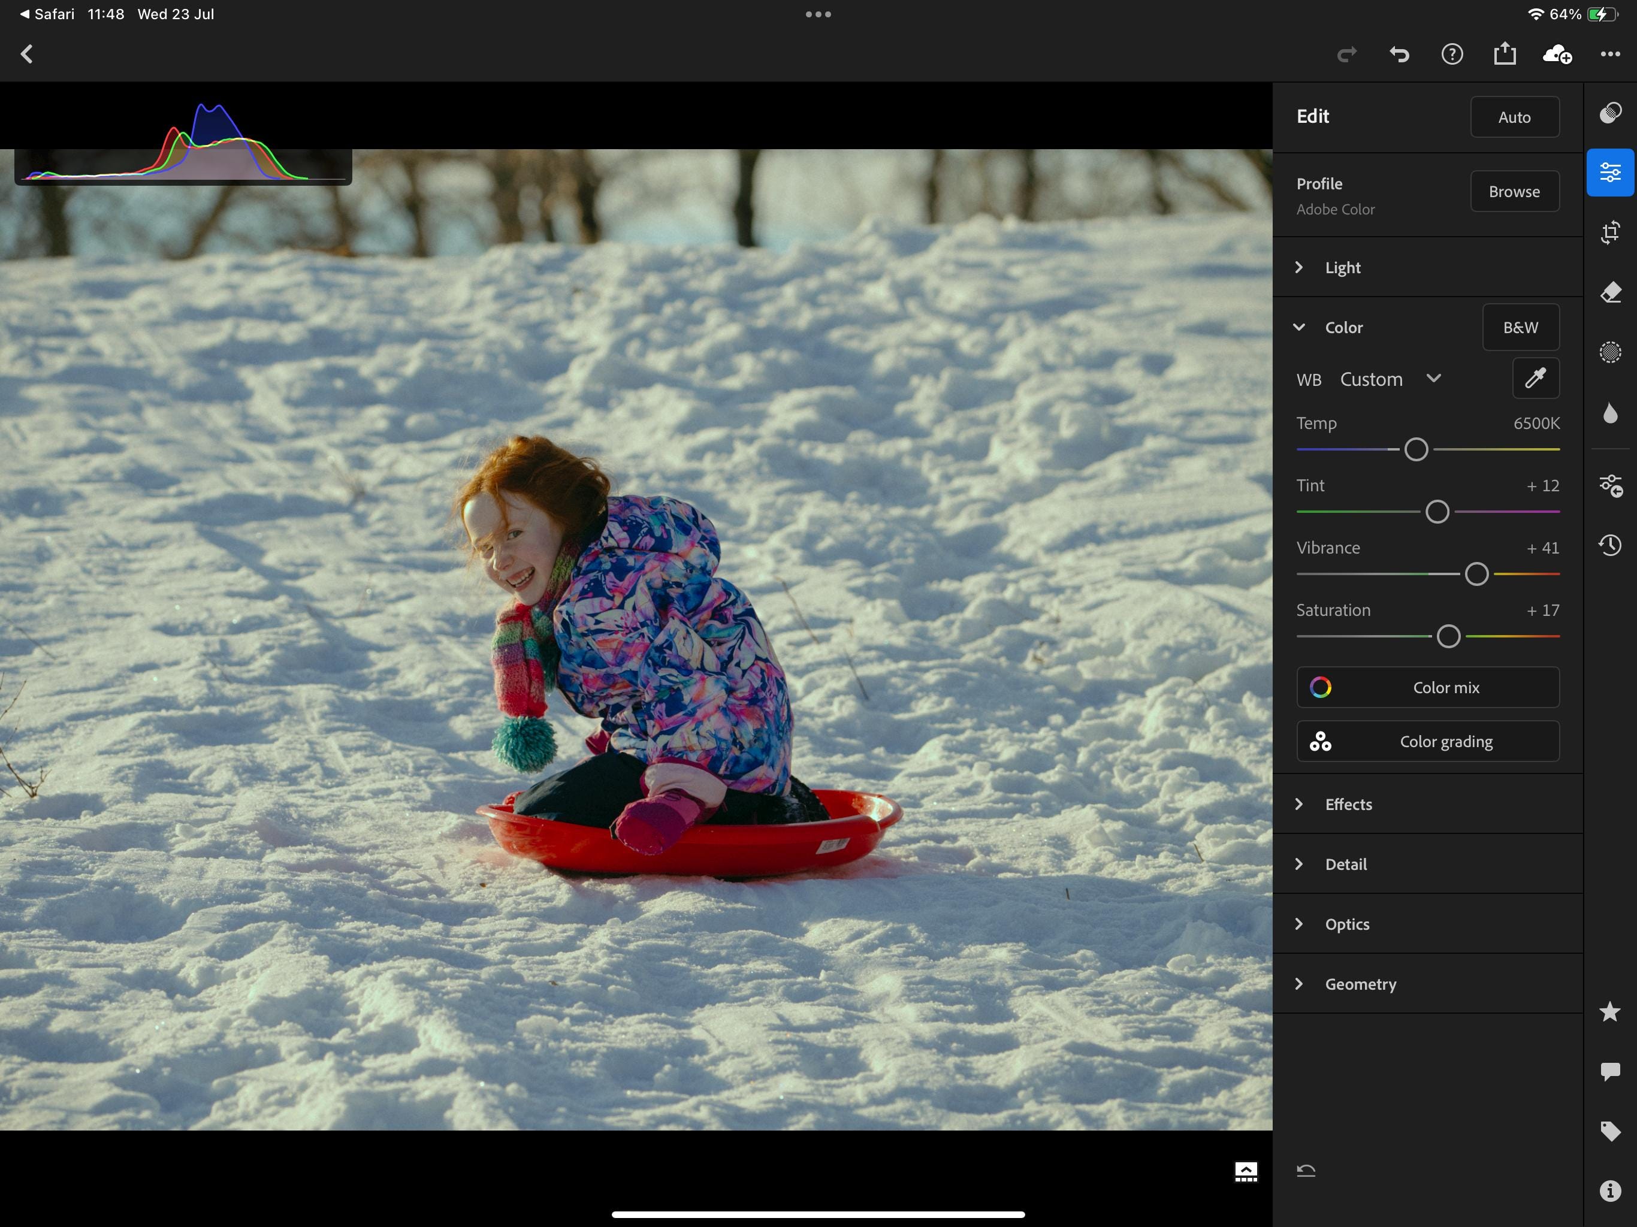Open the Presets overlapping circles icon
The width and height of the screenshot is (1637, 1227).
click(1611, 113)
